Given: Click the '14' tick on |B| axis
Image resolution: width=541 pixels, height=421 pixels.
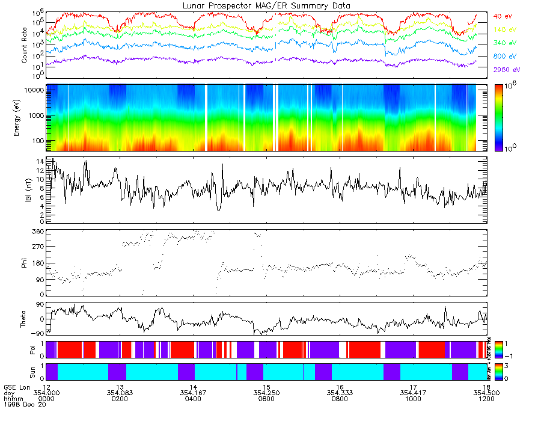Looking at the screenshot, I should pos(40,162).
